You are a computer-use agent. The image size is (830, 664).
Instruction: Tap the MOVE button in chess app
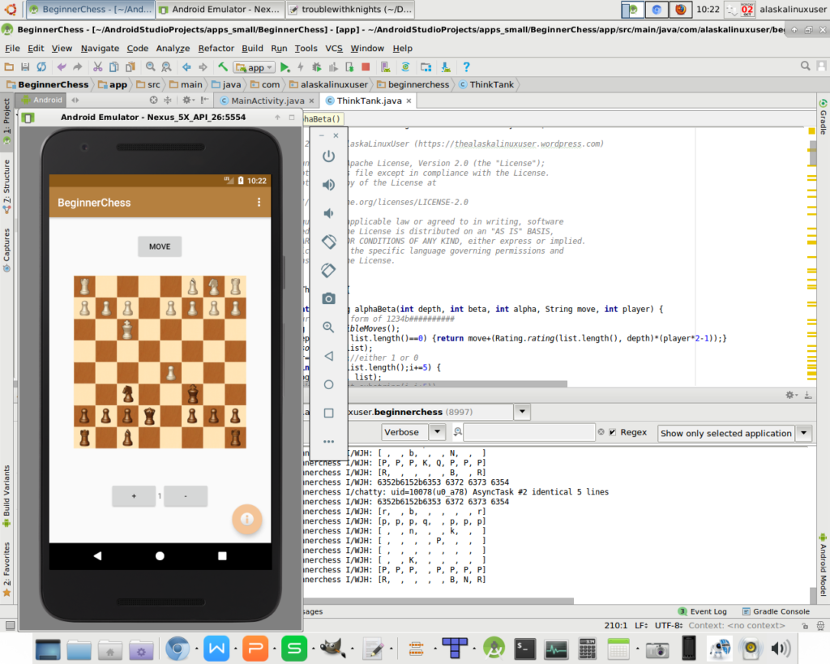tap(160, 246)
